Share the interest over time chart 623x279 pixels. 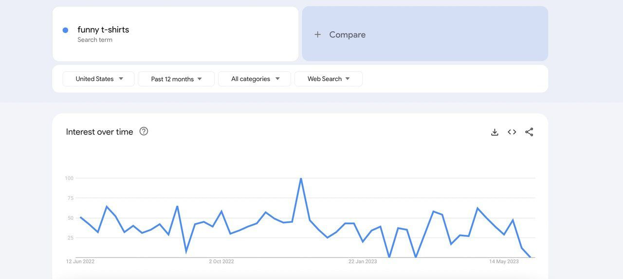[529, 132]
